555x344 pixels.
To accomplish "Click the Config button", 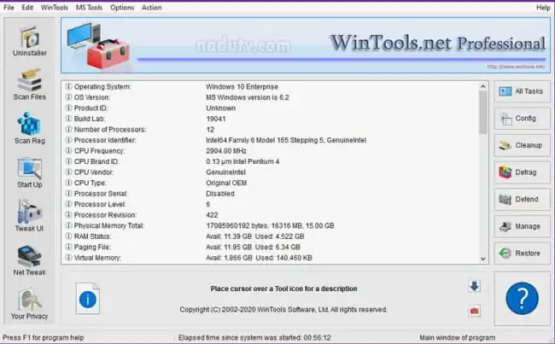I will coord(522,118).
